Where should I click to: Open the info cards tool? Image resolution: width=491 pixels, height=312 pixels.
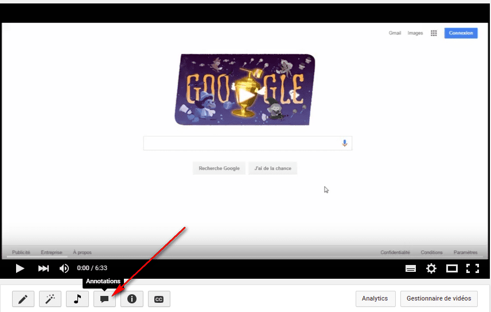click(132, 299)
